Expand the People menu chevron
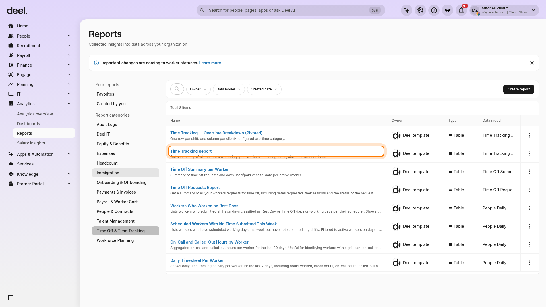Viewport: 546px width, 307px height. [x=69, y=36]
